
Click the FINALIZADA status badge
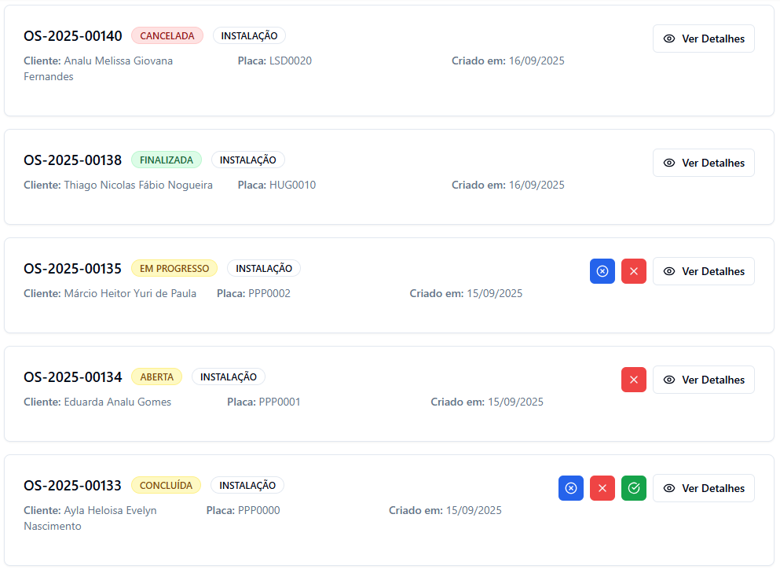point(166,160)
